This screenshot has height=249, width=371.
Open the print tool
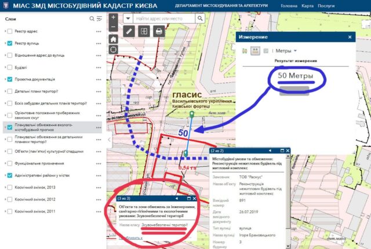point(158,31)
